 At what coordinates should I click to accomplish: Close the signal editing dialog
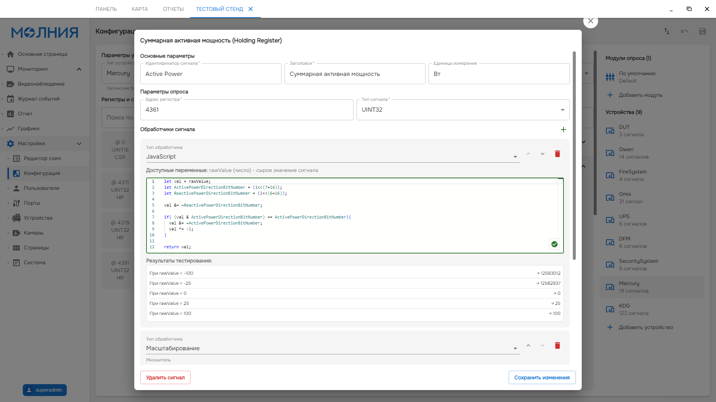(590, 21)
